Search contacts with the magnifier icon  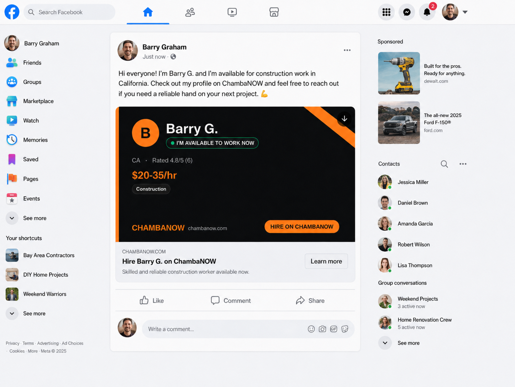(x=444, y=164)
